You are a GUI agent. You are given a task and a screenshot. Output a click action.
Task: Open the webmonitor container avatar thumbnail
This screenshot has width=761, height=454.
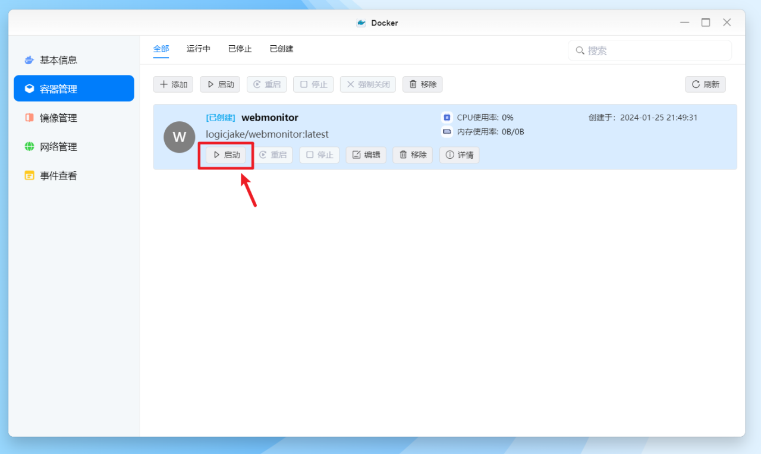click(180, 137)
